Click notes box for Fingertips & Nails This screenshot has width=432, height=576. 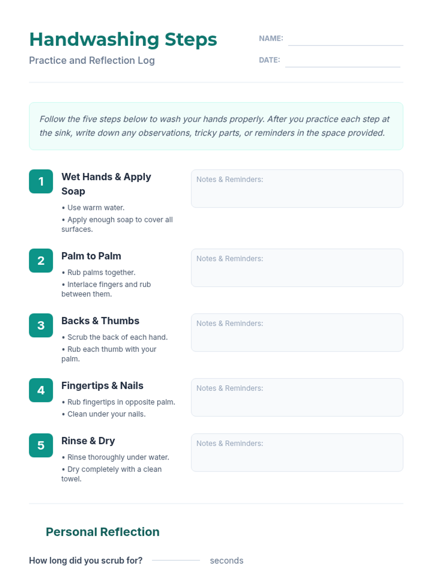(x=297, y=397)
